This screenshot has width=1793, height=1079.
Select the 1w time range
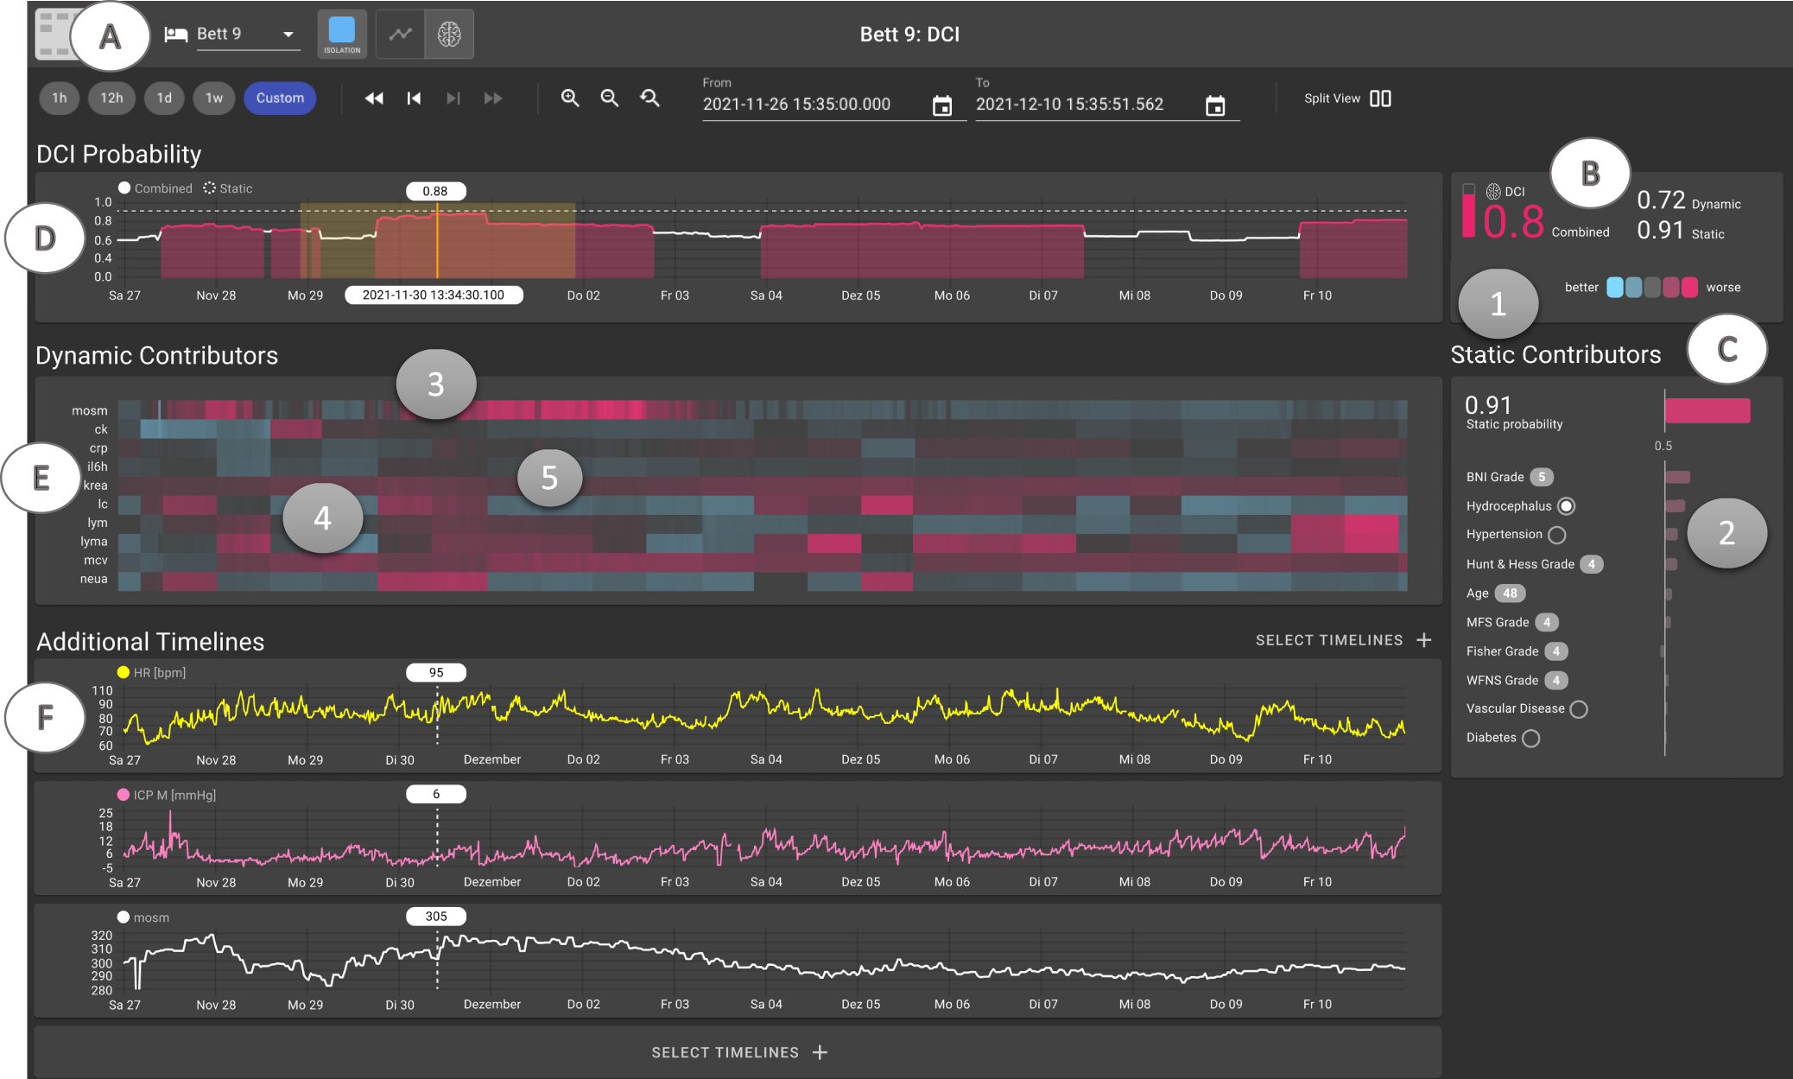(x=214, y=98)
